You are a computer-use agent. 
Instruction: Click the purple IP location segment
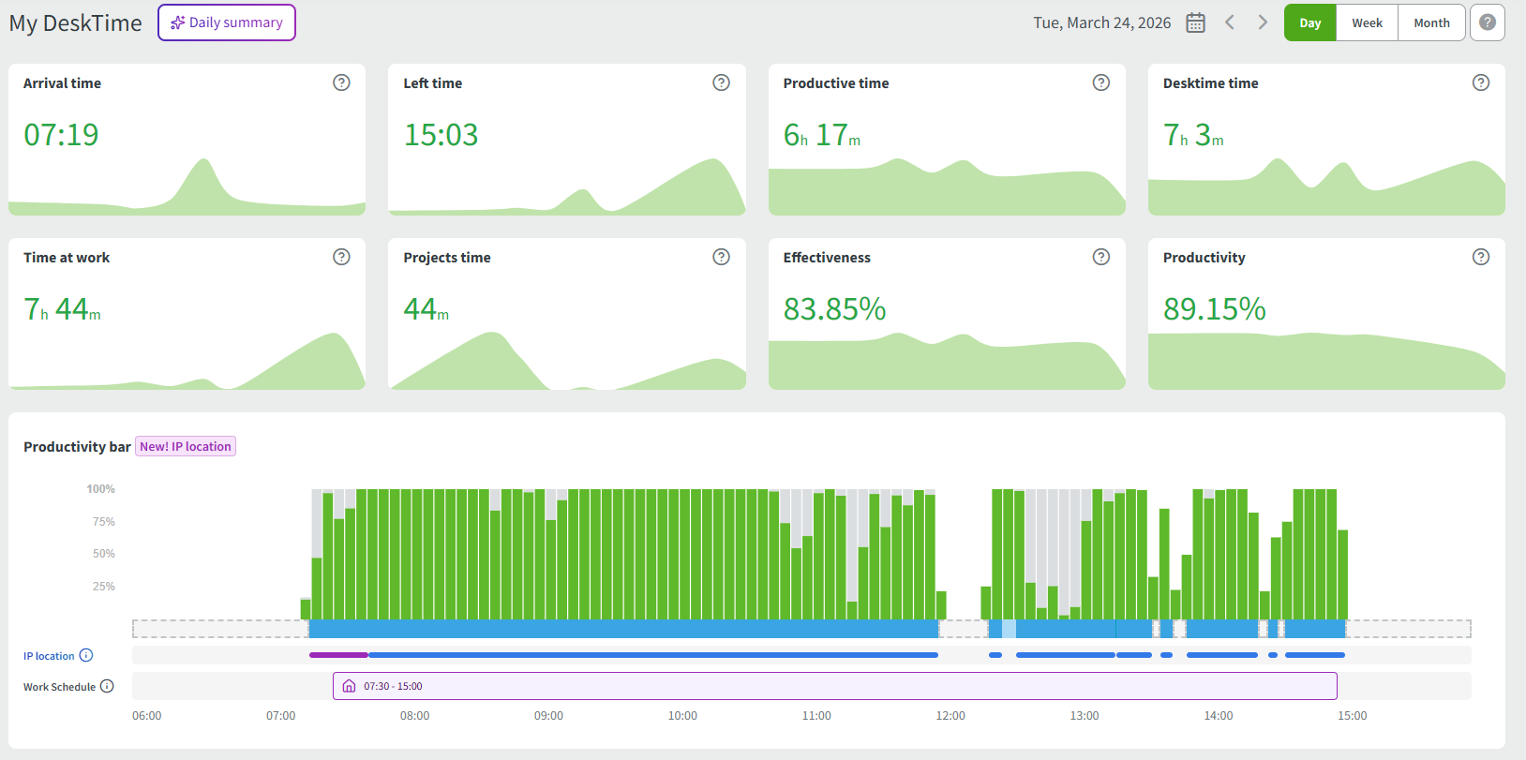tap(338, 655)
